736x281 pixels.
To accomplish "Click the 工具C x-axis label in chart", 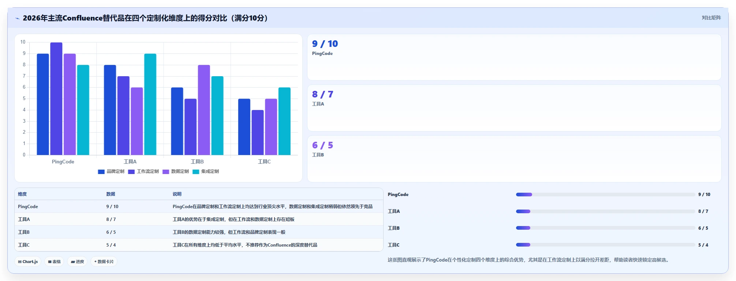I will tap(264, 162).
